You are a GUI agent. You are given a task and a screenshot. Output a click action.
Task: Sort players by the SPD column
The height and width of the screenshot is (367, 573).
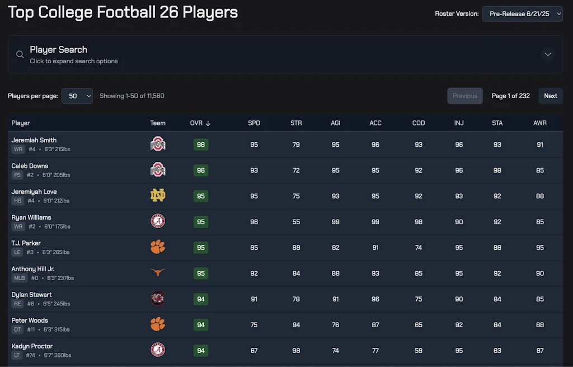254,123
